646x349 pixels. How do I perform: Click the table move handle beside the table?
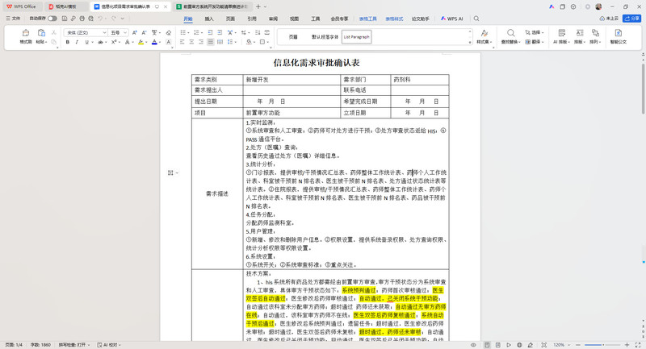click(170, 173)
